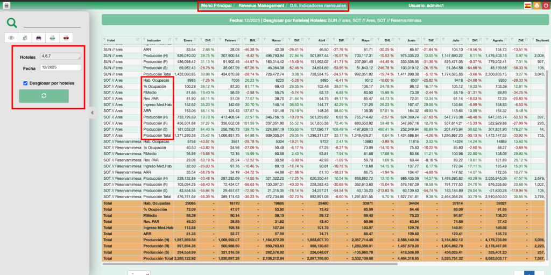This screenshot has height=275, width=551.
Task: Click the orange print button in header
Action: coord(536,5)
